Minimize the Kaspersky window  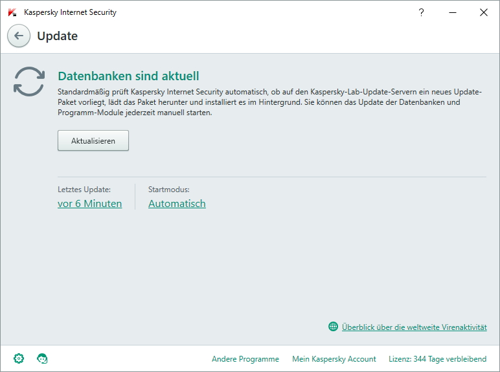[x=453, y=12]
